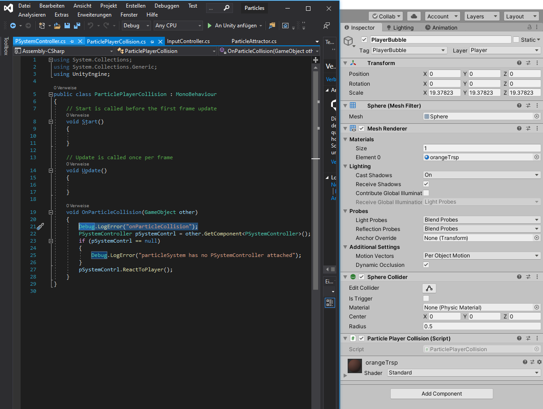The height and width of the screenshot is (409, 543).
Task: Collapse the Transform component foldout
Action: click(345, 63)
